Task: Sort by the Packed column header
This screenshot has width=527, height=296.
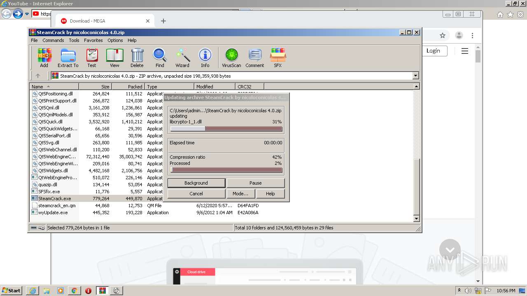Action: [128, 86]
